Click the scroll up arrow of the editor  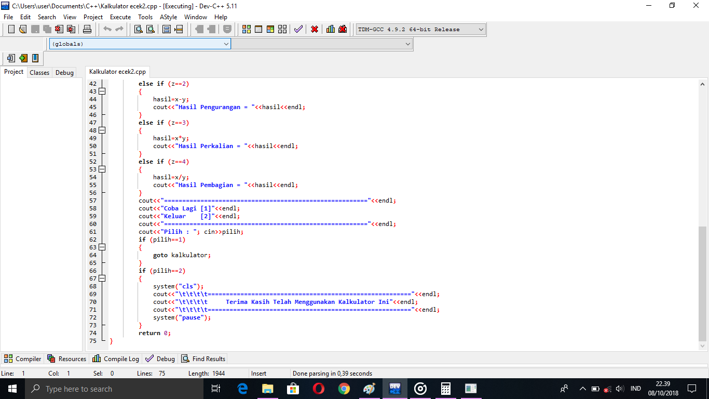coord(703,84)
